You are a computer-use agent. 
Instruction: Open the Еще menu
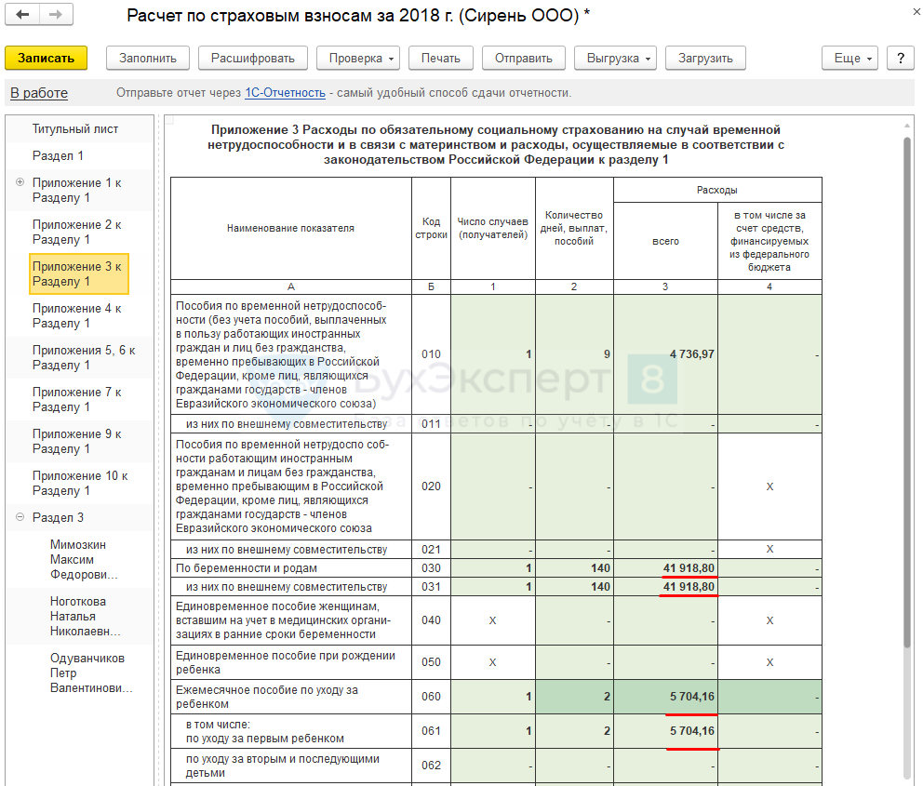pyautogui.click(x=850, y=58)
